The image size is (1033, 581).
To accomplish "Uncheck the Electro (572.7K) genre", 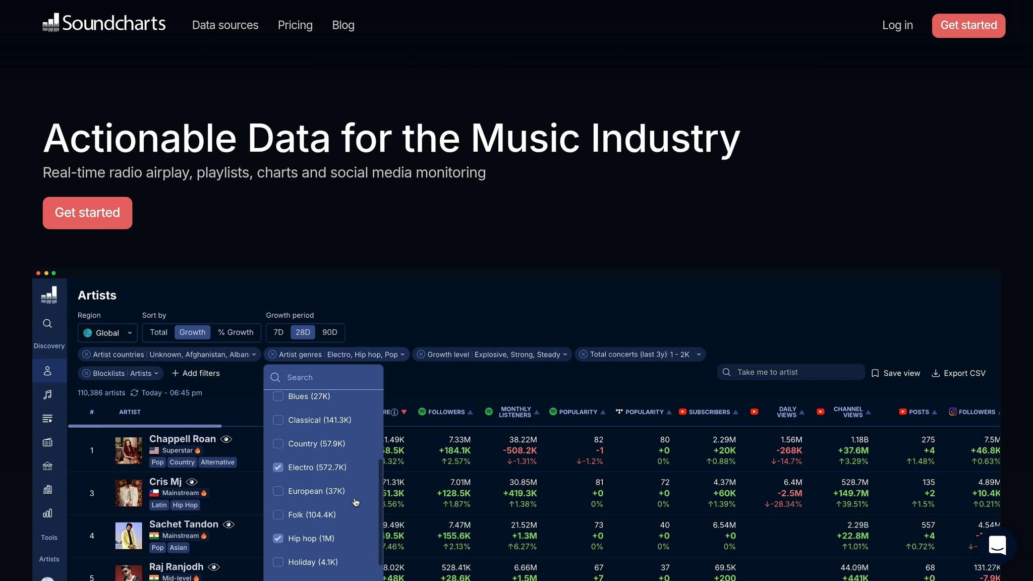I will 278,468.
